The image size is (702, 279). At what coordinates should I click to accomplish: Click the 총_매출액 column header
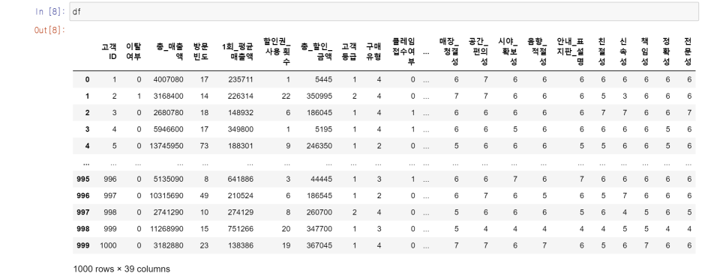point(169,52)
